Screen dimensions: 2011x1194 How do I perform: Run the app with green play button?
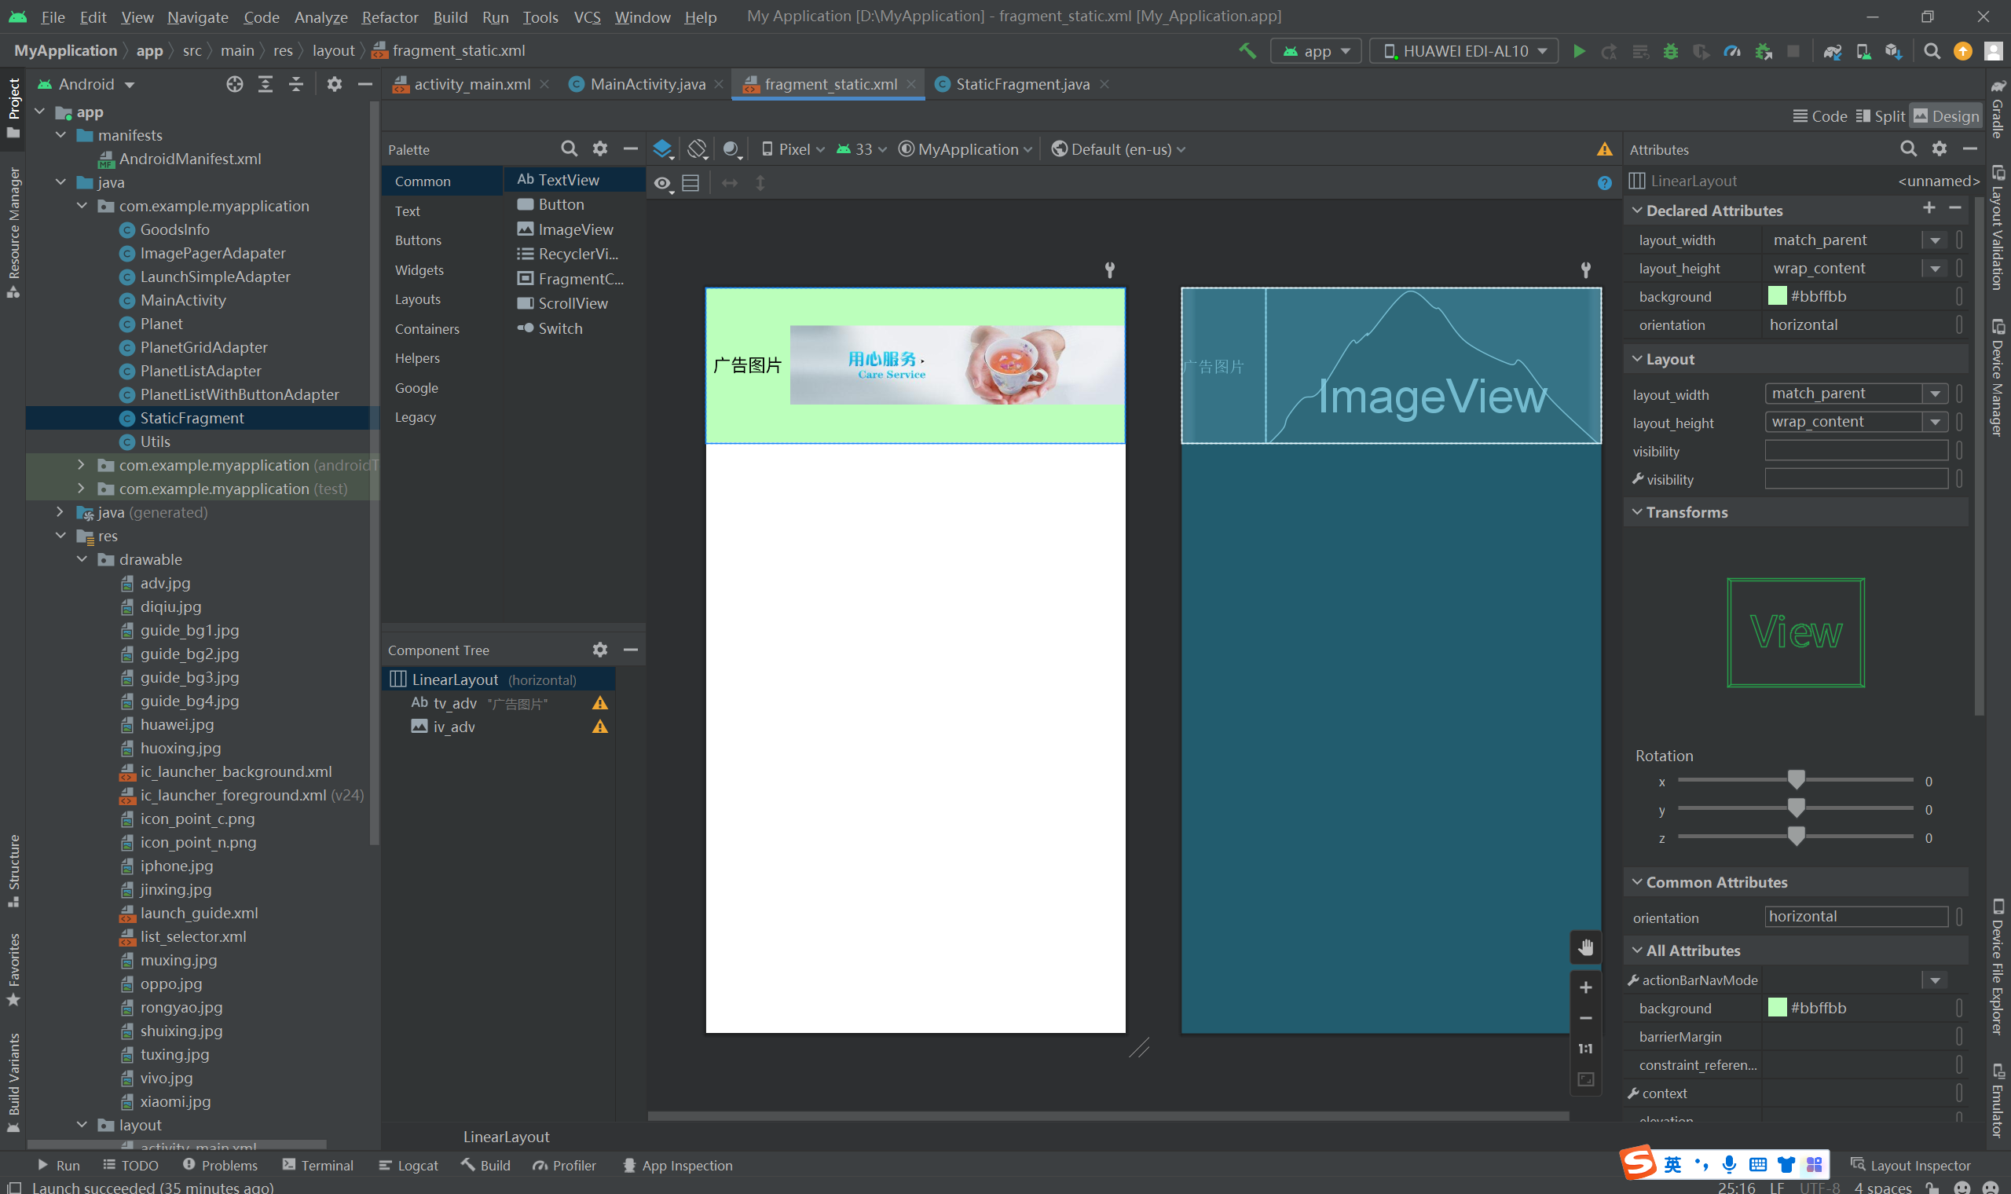click(1579, 51)
